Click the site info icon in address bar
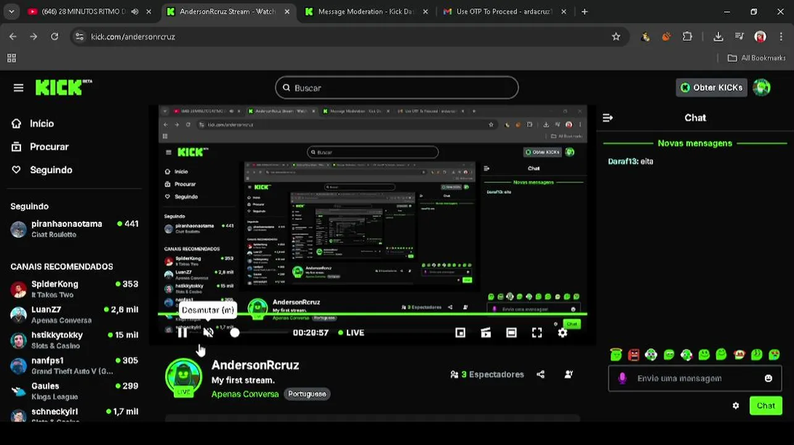The image size is (794, 445). (x=79, y=36)
